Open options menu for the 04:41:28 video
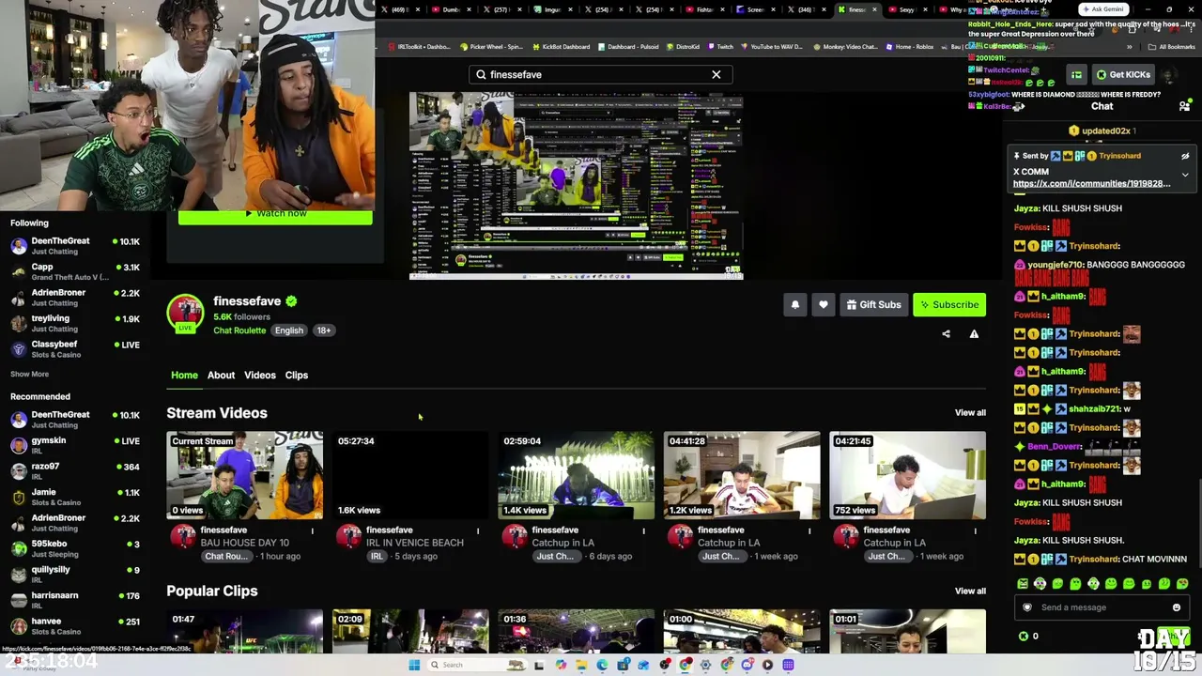Screen dimensions: 1202x676 pyautogui.click(x=809, y=531)
